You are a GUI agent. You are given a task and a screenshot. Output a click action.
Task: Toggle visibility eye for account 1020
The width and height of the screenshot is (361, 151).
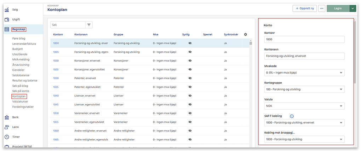point(190,60)
